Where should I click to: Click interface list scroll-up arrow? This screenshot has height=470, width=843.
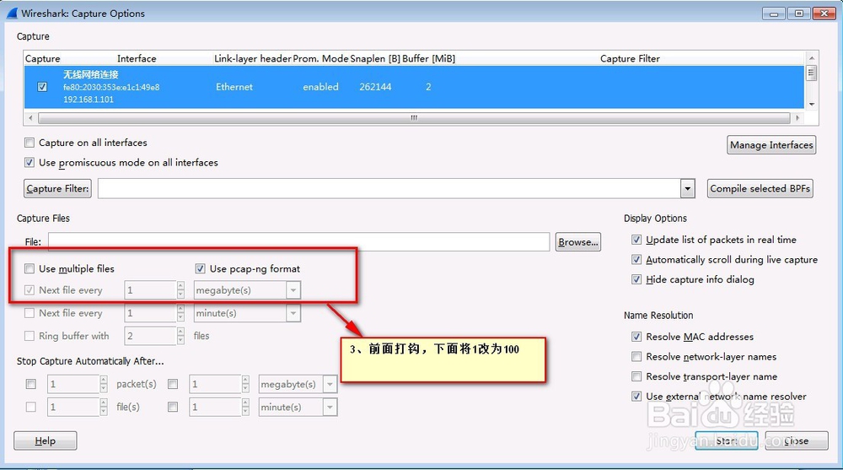[x=812, y=57]
